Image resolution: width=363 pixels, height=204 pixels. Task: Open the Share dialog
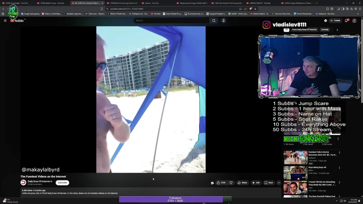242,183
